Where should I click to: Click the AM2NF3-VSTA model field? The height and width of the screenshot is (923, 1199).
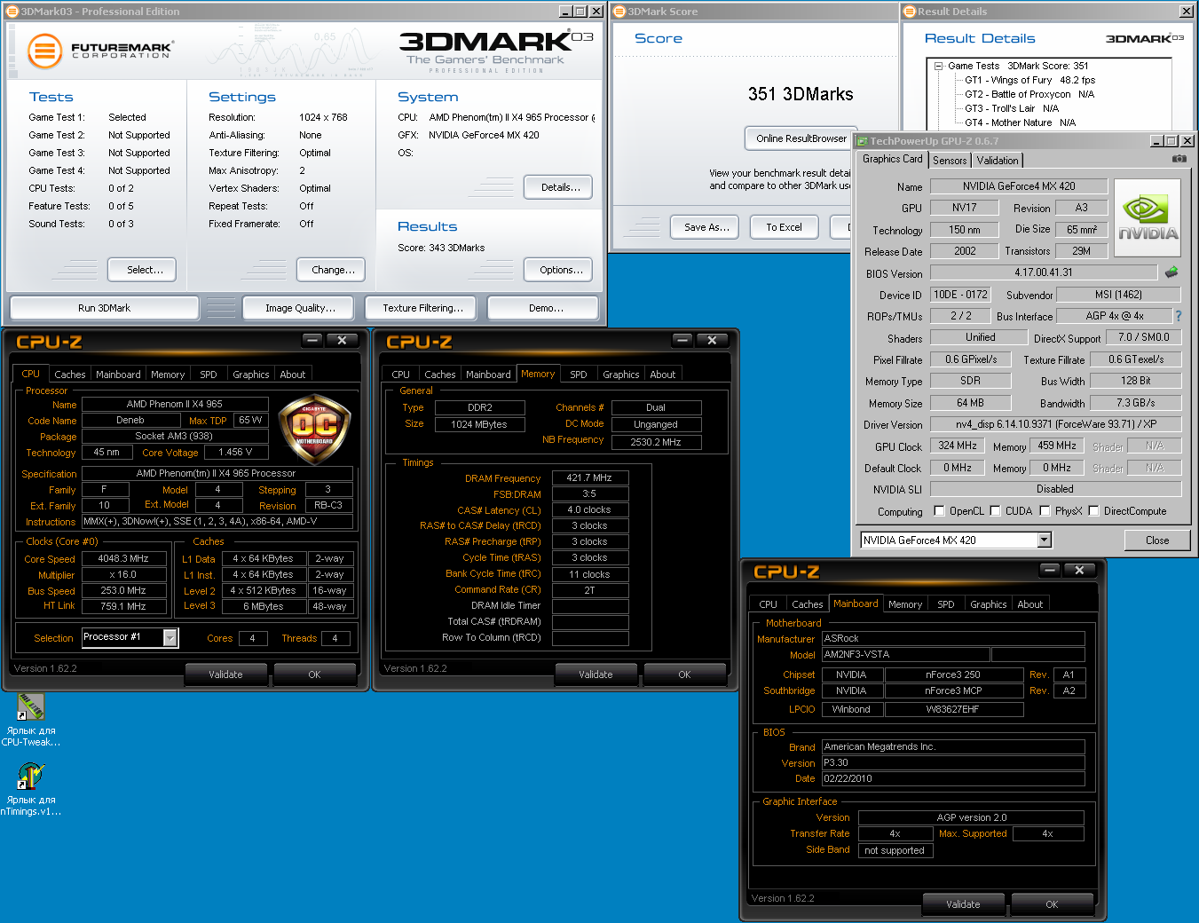(x=904, y=655)
